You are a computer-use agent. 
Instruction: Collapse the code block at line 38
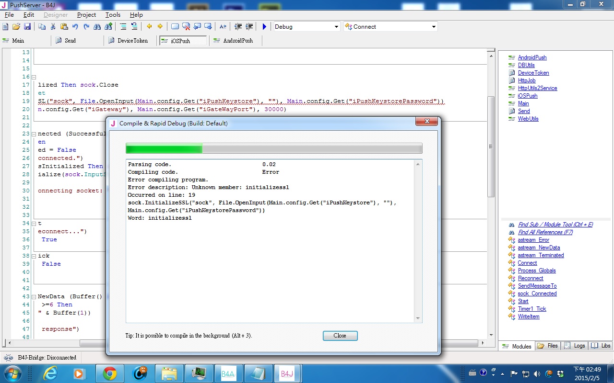point(34,256)
